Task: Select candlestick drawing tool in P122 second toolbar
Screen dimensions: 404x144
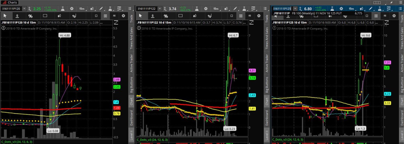Action: (x=195, y=16)
